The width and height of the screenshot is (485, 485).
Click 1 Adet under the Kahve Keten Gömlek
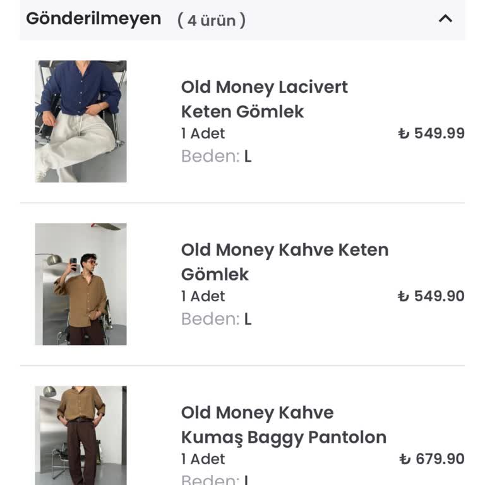click(203, 296)
